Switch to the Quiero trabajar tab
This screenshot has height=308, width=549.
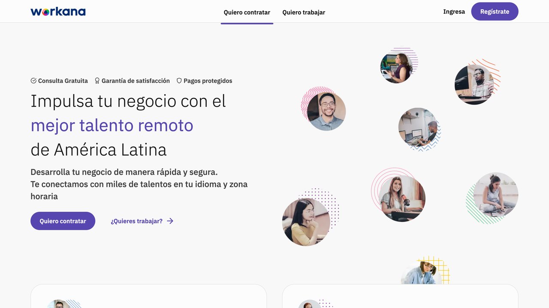(304, 12)
